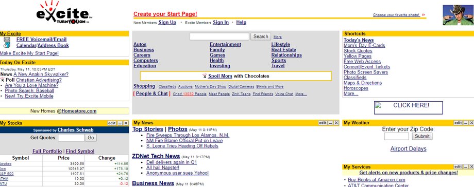The image size is (474, 187).
Task: Expand More... in Shortcuts list
Action: [351, 94]
